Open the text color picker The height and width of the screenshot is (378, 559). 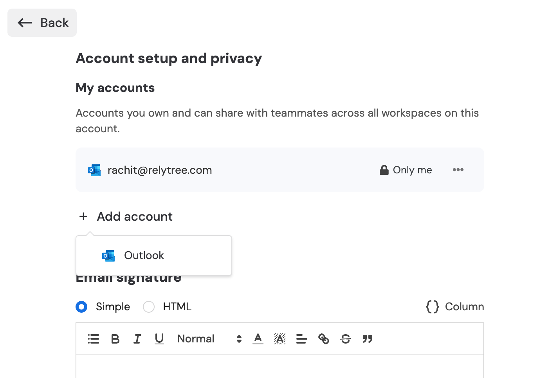tap(258, 339)
